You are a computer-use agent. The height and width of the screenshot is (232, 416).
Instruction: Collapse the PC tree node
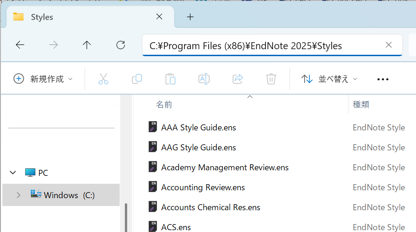(13, 173)
